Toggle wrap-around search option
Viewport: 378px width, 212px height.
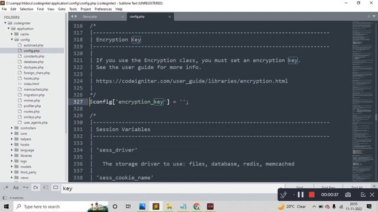coord(35,187)
